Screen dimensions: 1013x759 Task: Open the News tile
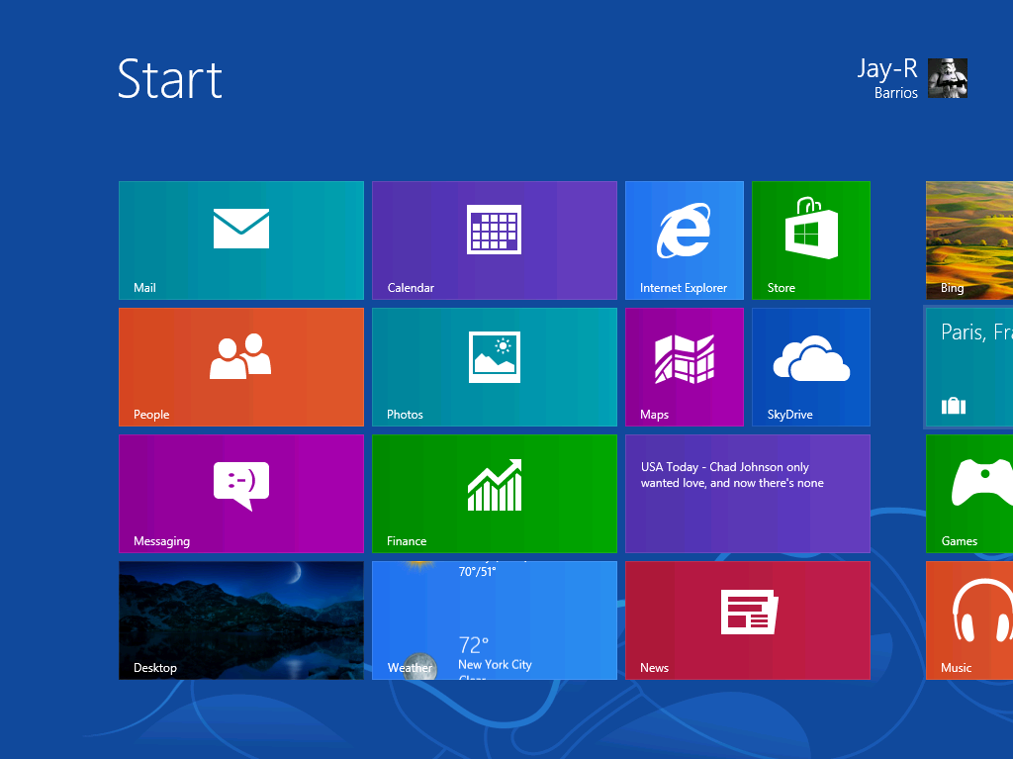pyautogui.click(x=747, y=619)
